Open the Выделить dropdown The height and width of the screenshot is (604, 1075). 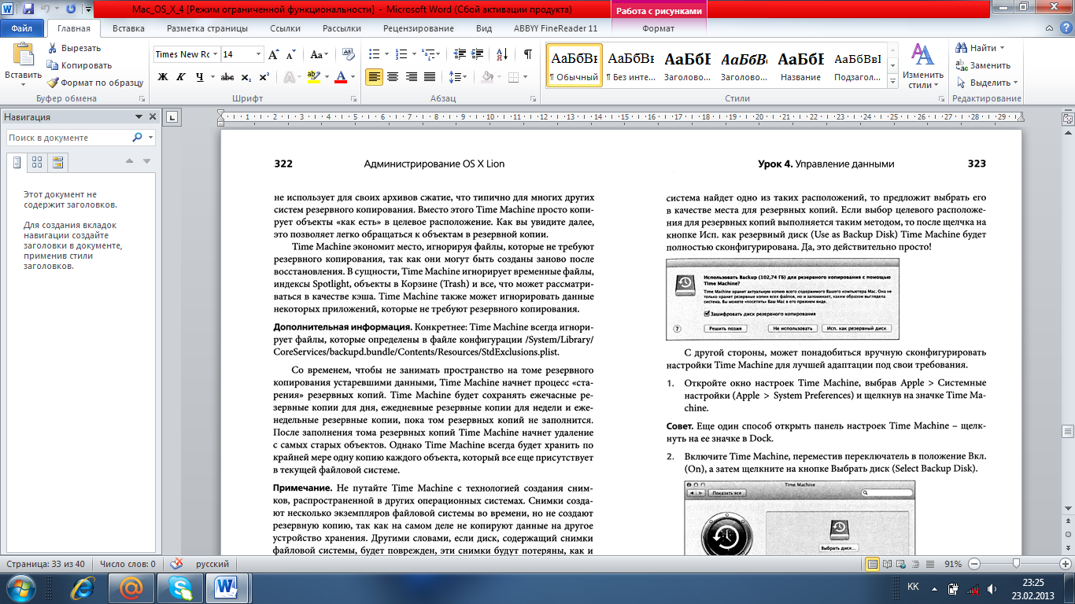click(x=988, y=83)
